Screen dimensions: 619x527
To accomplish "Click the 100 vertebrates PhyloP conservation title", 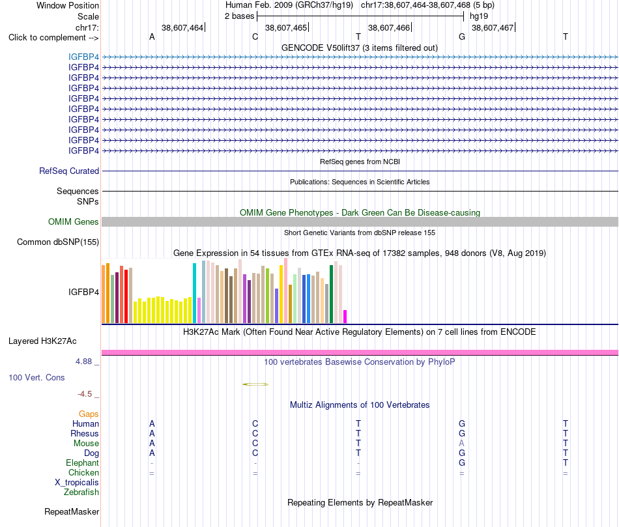I will tap(359, 362).
